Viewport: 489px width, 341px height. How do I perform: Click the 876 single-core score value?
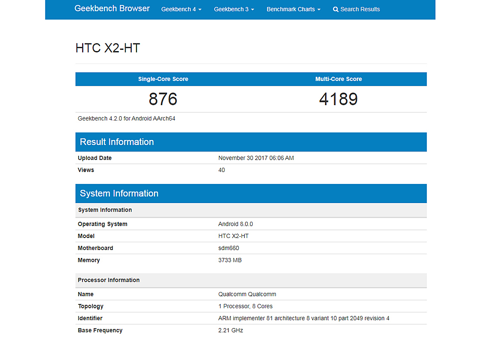tap(163, 99)
